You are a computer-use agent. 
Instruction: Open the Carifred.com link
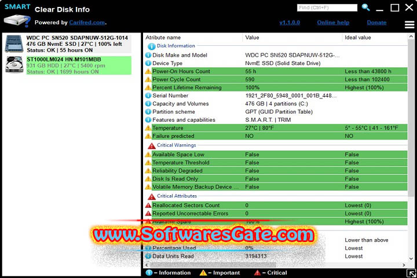point(87,23)
